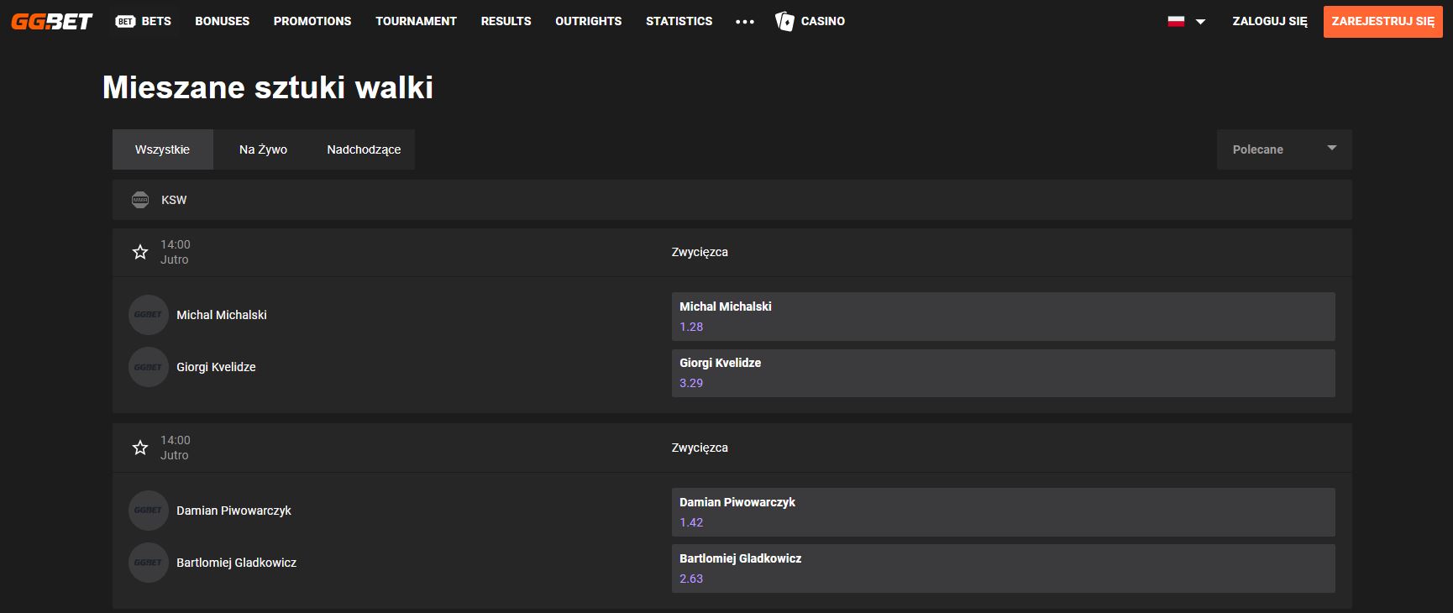Viewport: 1453px width, 613px height.
Task: Open the Polecane sorting dropdown
Action: [1283, 149]
